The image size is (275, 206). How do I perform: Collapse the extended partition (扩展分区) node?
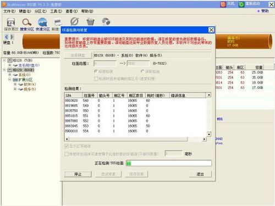coord(10,80)
